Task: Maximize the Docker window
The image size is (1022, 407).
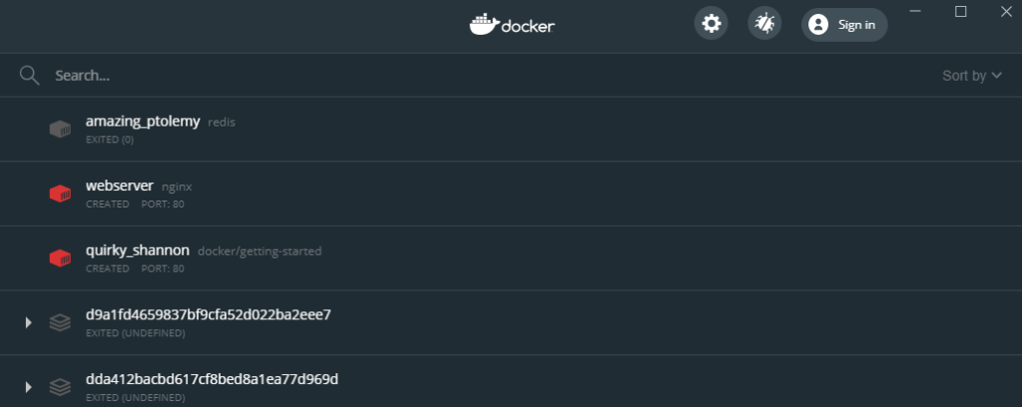Action: [961, 11]
